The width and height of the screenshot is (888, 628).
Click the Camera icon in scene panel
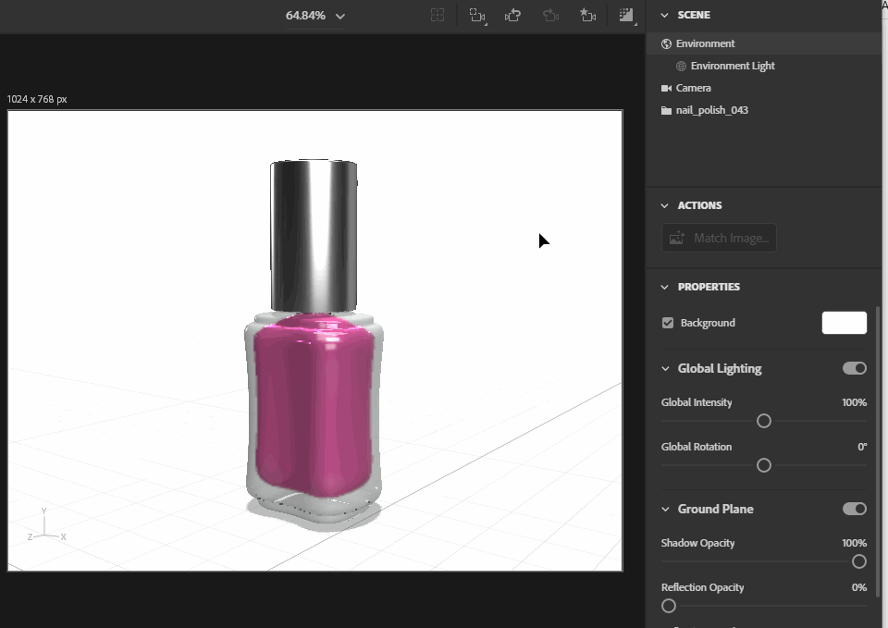point(667,89)
